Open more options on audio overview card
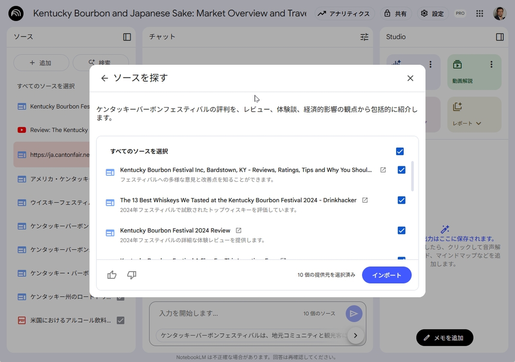This screenshot has width=515, height=362. 430,64
